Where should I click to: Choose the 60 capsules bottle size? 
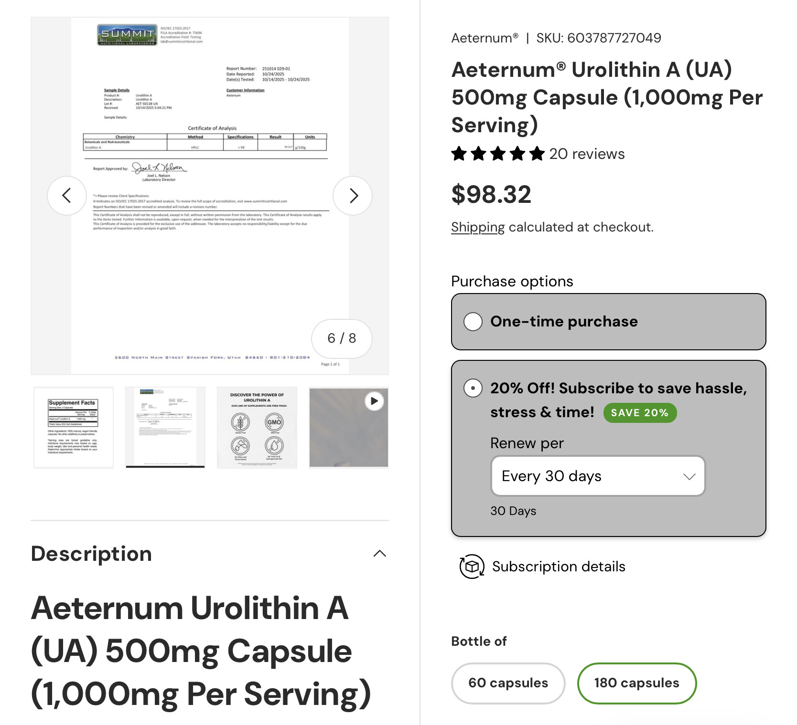tap(508, 683)
